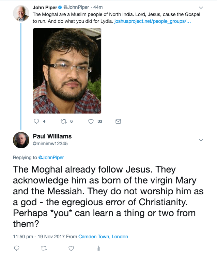Retweet John Piper's tweet
Viewport: 217px width, 254px height.
(x=63, y=121)
